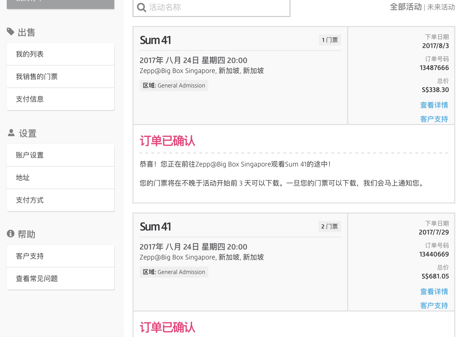Click 客户支持 link for order 13487666

tap(434, 119)
